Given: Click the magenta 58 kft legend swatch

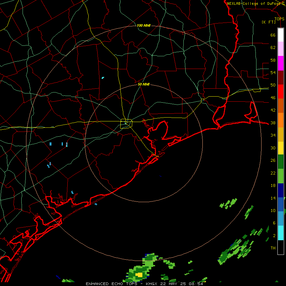Looking at the screenshot, I should coord(281,63).
